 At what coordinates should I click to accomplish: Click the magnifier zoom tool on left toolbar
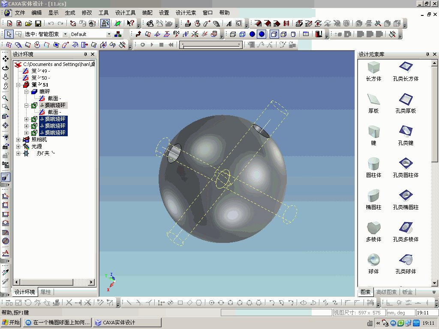coord(5,98)
